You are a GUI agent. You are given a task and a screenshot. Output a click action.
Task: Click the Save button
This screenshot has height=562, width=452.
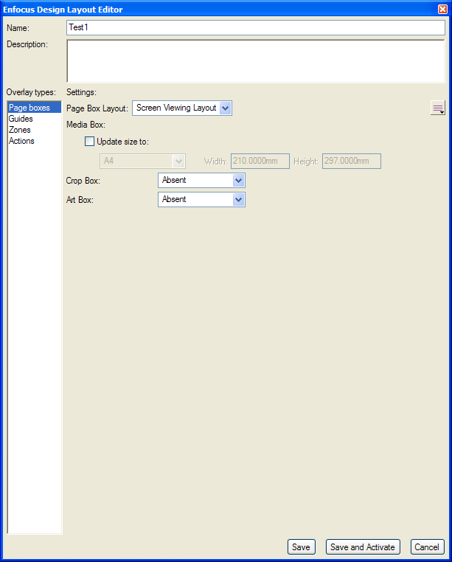click(x=301, y=547)
